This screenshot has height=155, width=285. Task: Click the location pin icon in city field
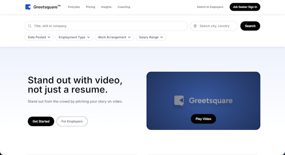point(195,26)
